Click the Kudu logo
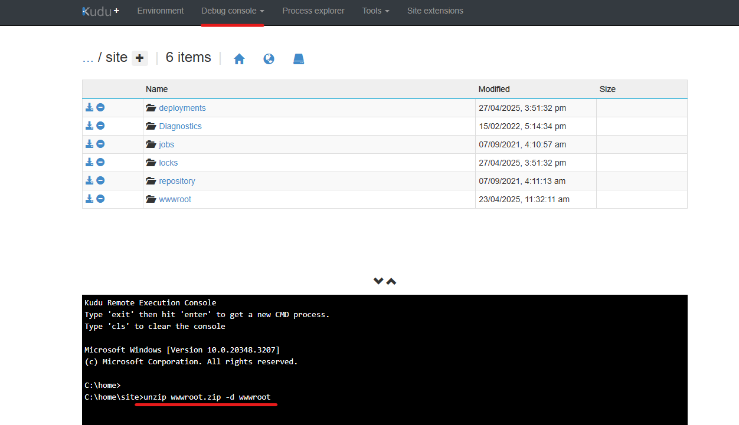739x425 pixels. point(100,11)
